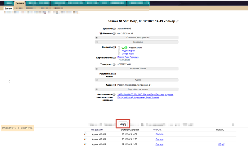Click magnifier icon for 03.12.2025 14:37 row
Screen dimensions: 248x152
click(x=85, y=134)
